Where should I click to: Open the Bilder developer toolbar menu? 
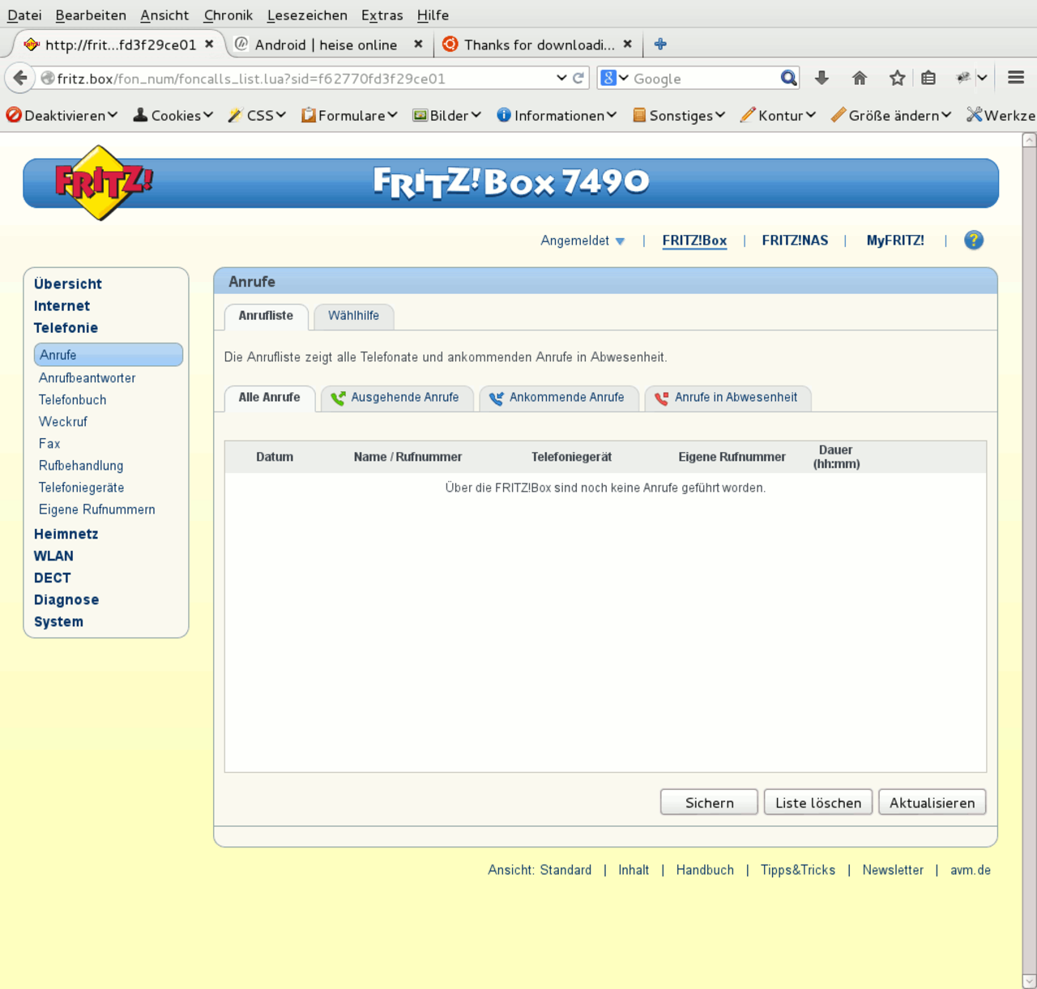pos(446,115)
